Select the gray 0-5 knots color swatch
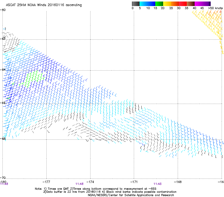224x197 pixels. point(136,4)
